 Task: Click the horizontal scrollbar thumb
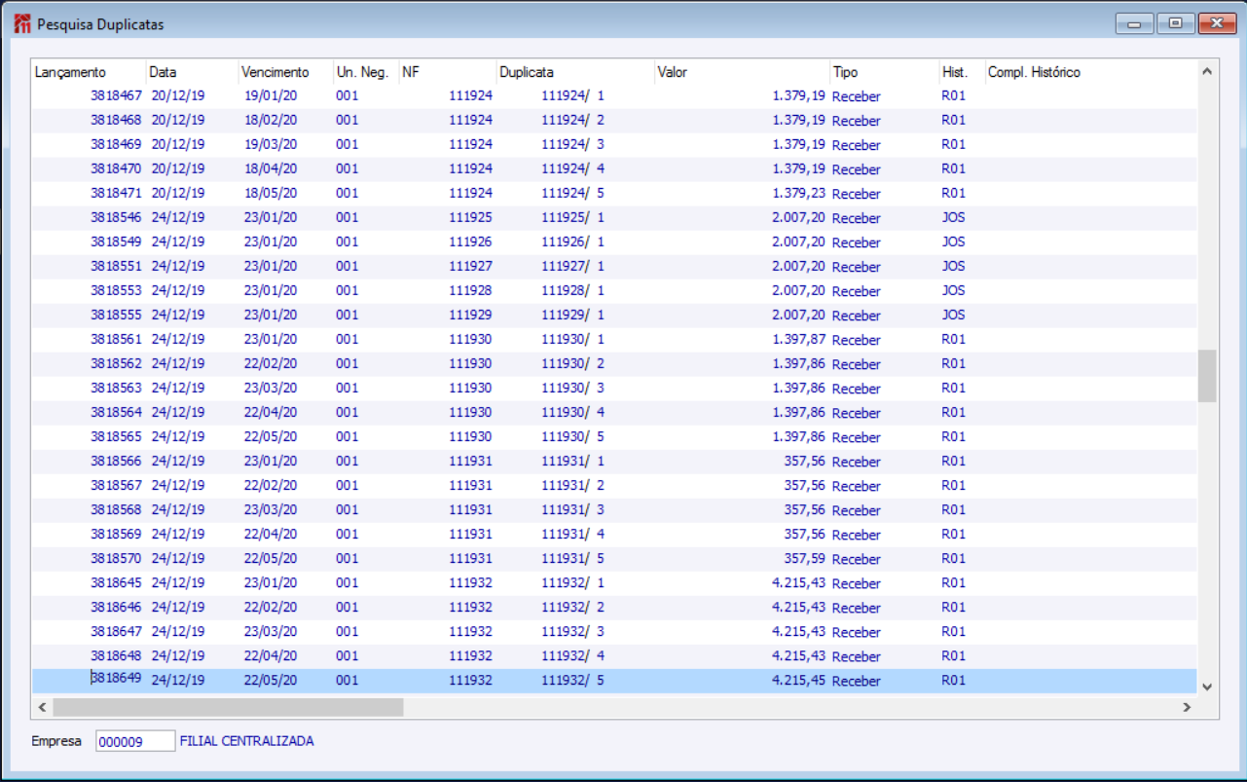click(228, 707)
